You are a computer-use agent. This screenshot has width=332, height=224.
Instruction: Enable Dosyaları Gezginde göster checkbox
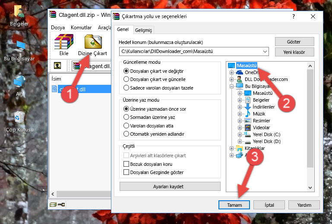[x=126, y=172]
